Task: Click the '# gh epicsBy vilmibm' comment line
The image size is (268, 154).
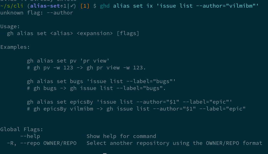Action: (x=136, y=109)
